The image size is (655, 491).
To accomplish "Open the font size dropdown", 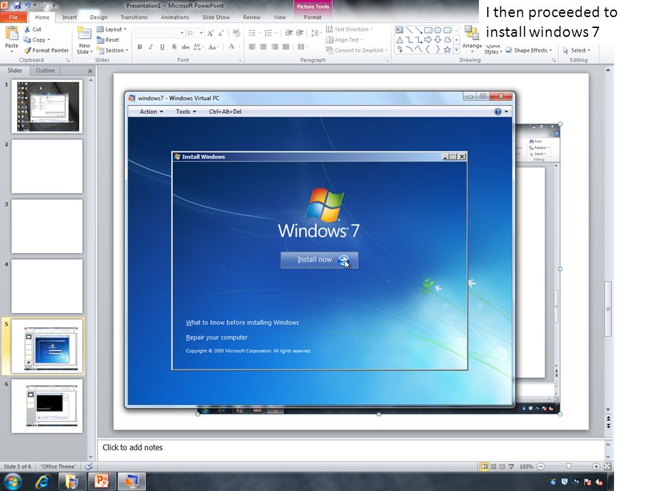I will point(201,33).
